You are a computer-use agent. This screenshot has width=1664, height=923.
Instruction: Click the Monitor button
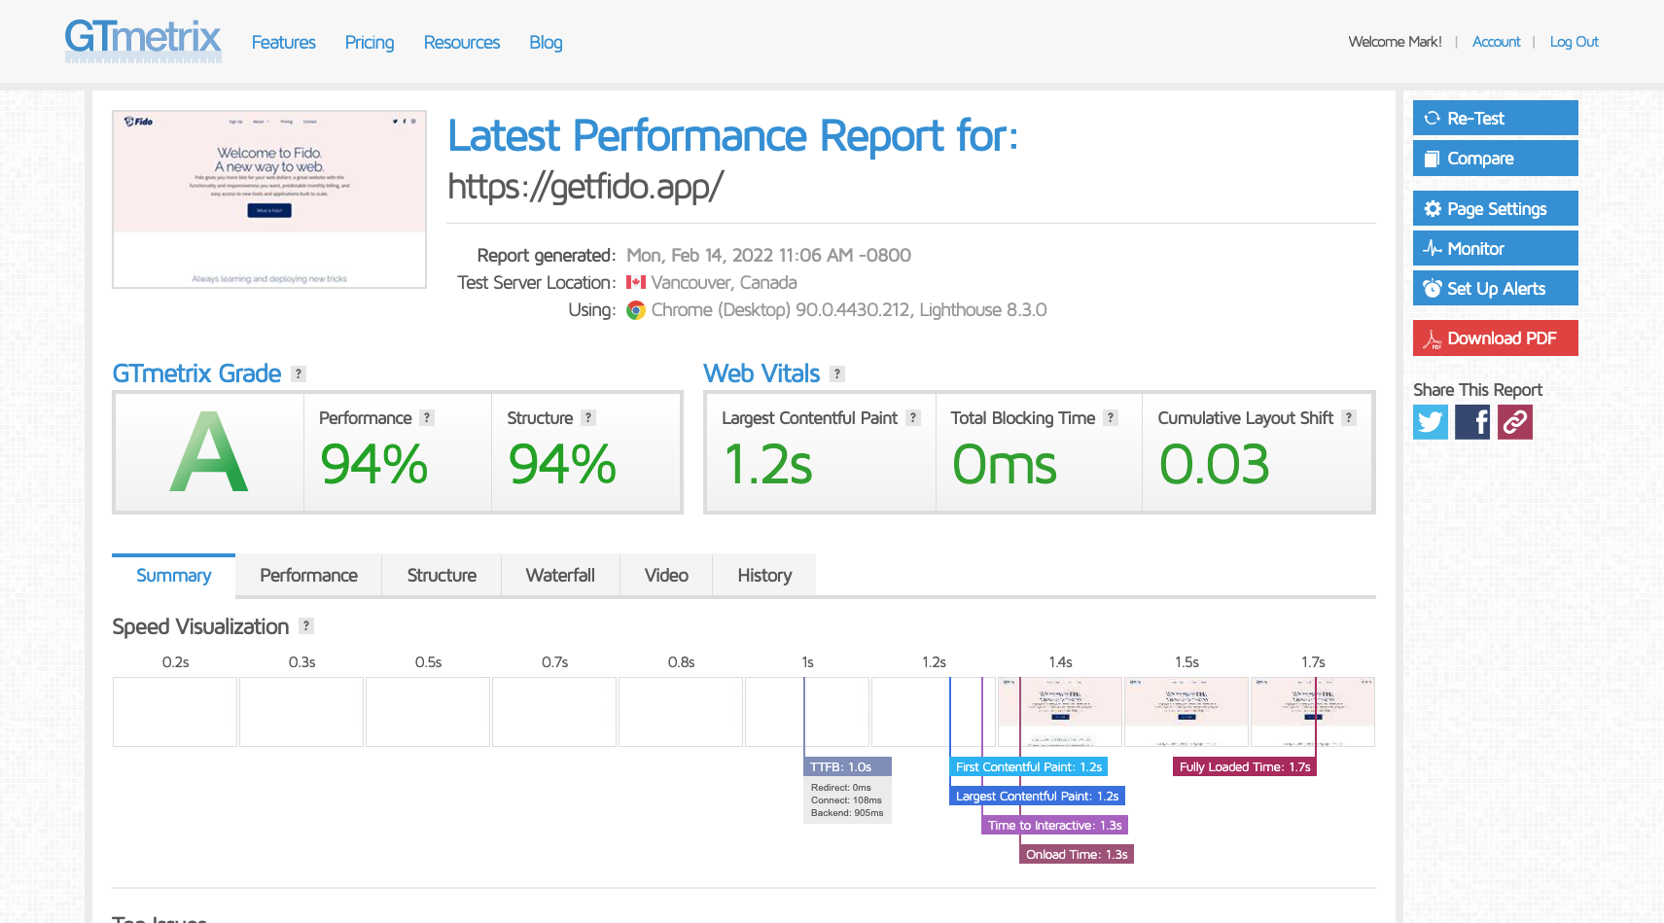click(1496, 248)
